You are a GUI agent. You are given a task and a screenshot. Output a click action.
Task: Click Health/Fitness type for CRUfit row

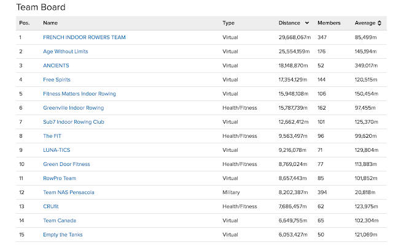tap(239, 206)
